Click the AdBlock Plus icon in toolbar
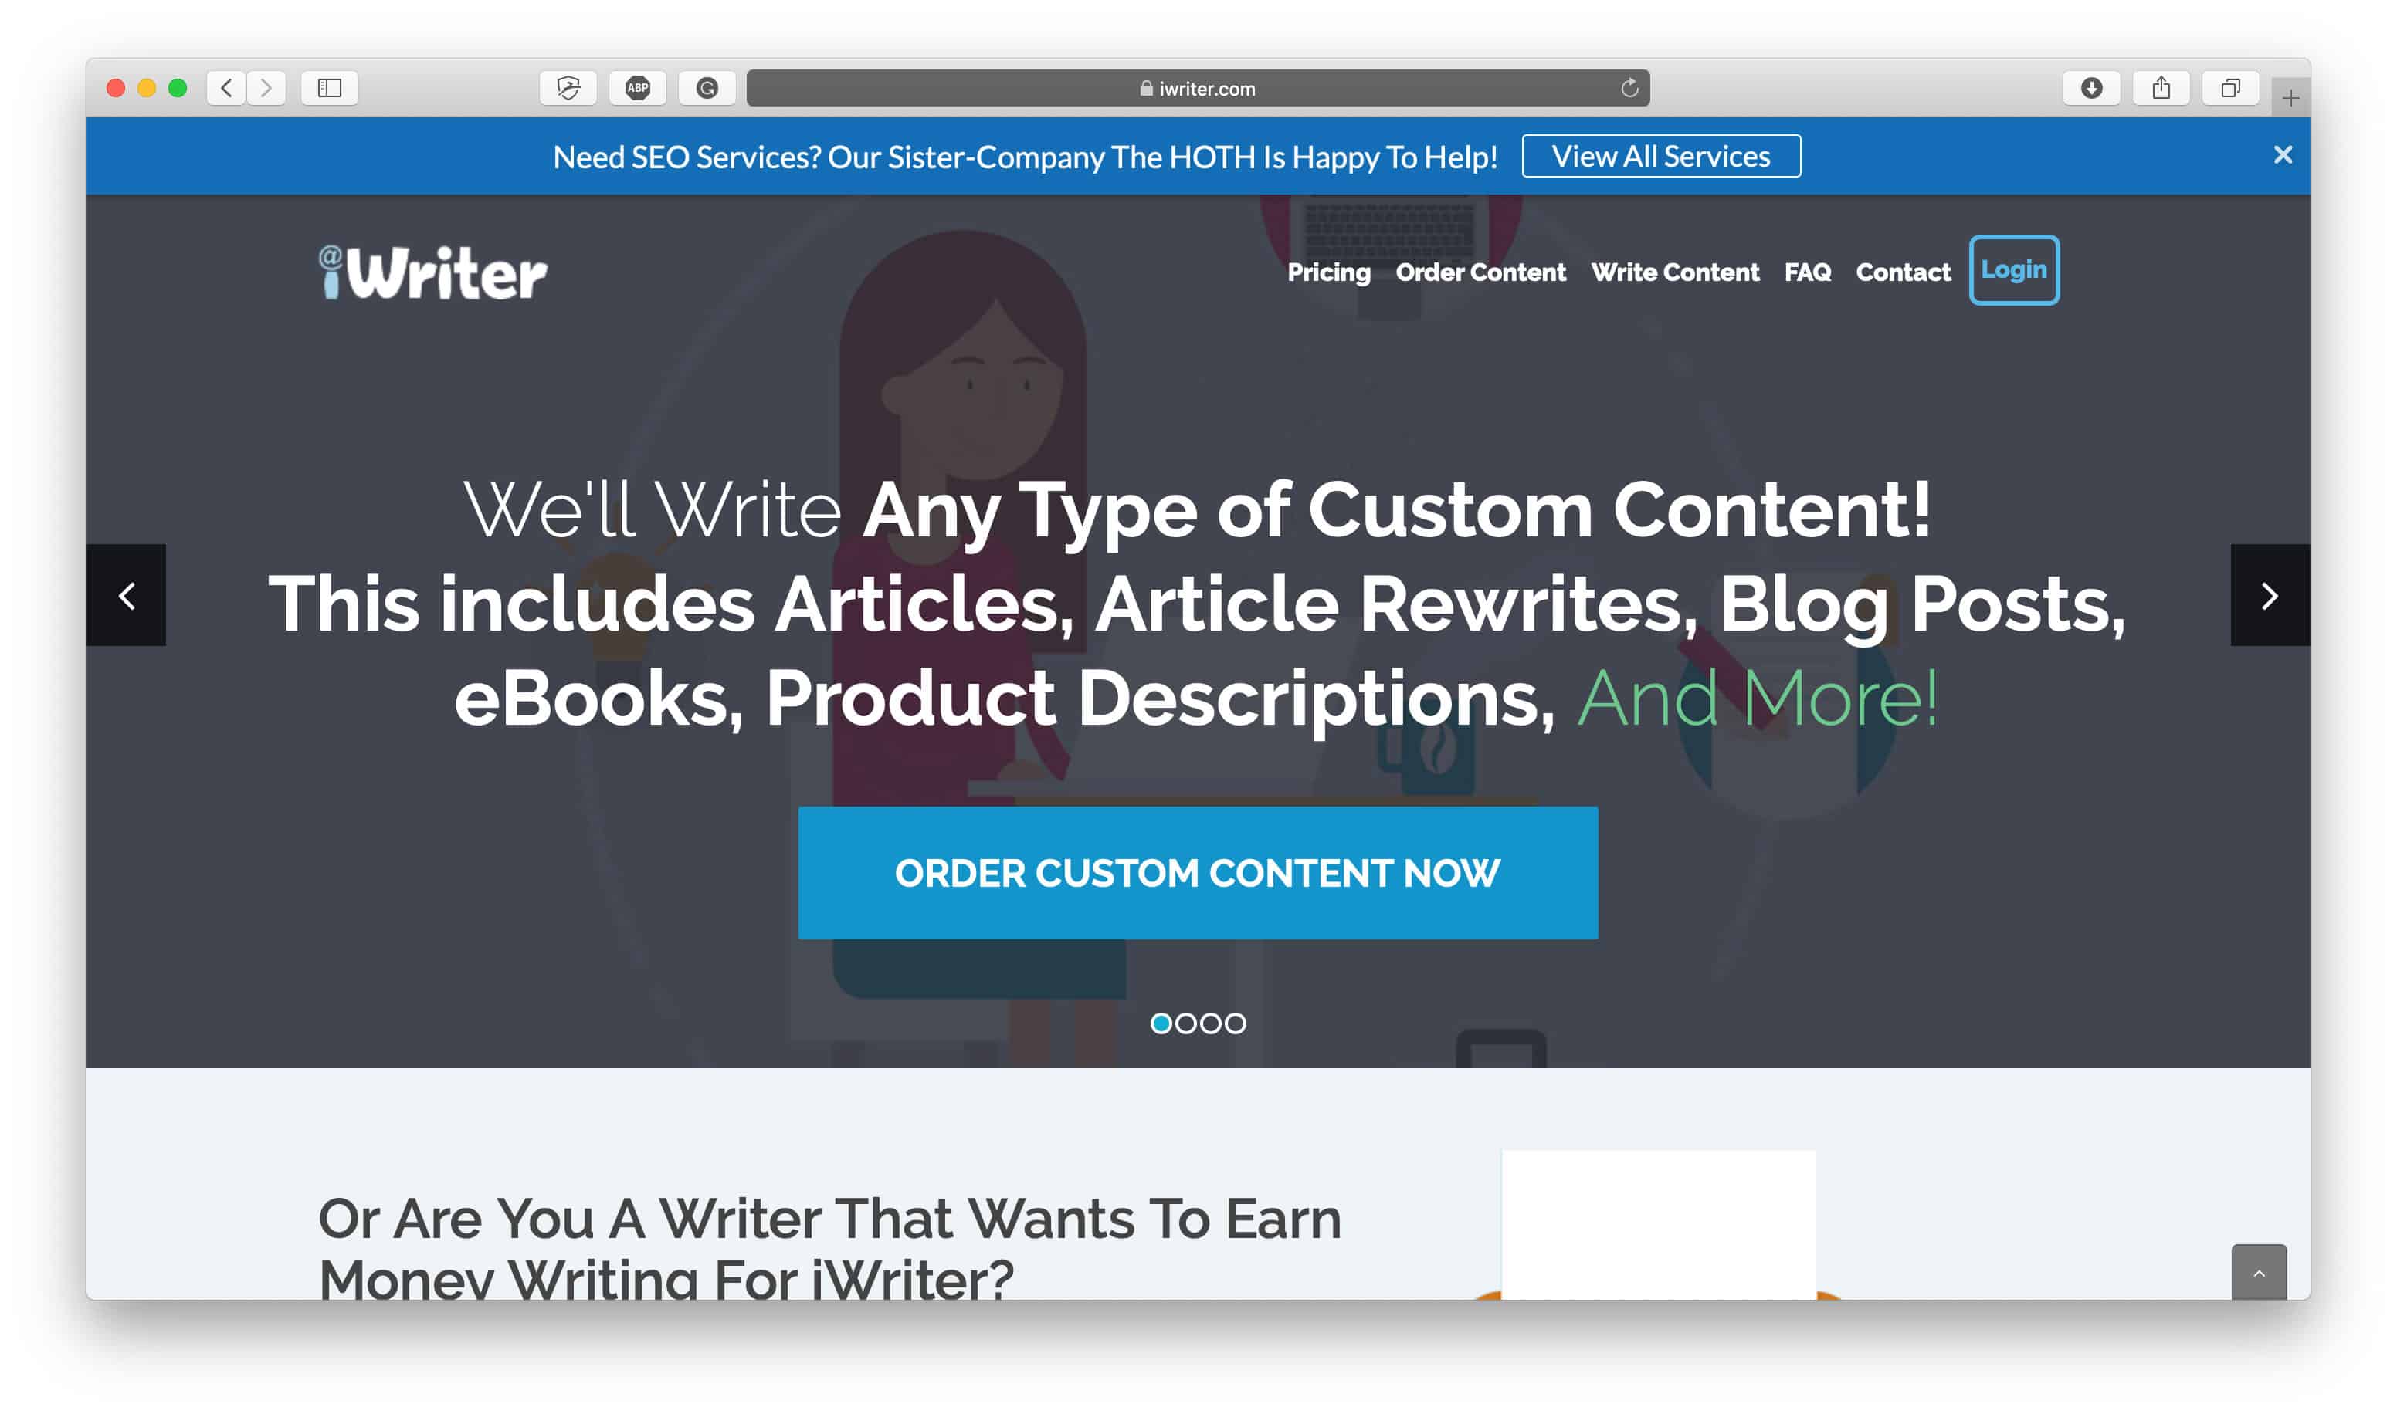The image size is (2397, 1414). pos(636,86)
